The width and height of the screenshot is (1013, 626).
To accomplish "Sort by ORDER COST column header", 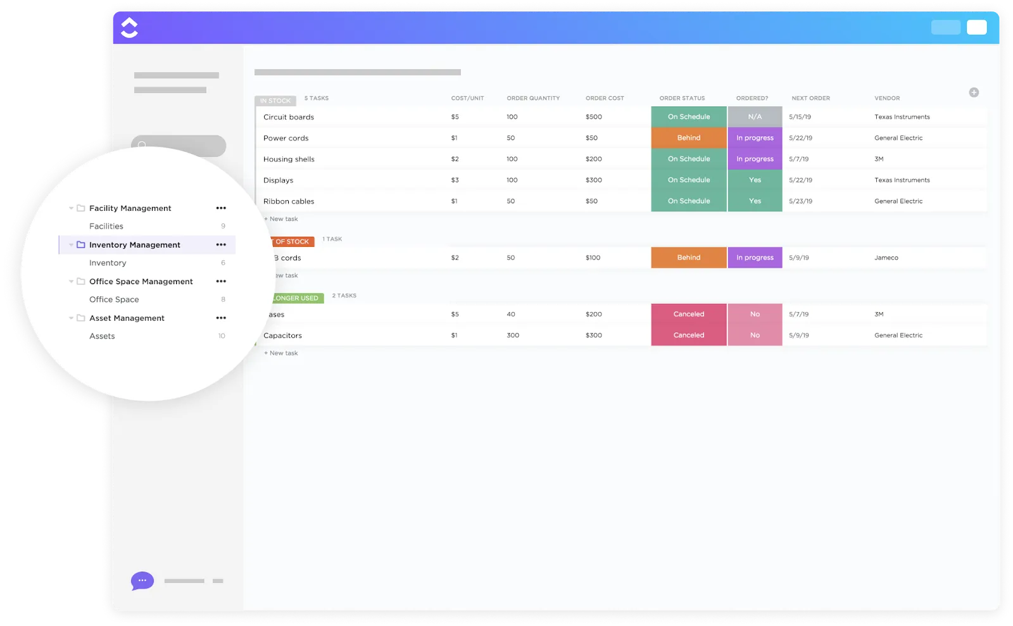I will pyautogui.click(x=605, y=98).
